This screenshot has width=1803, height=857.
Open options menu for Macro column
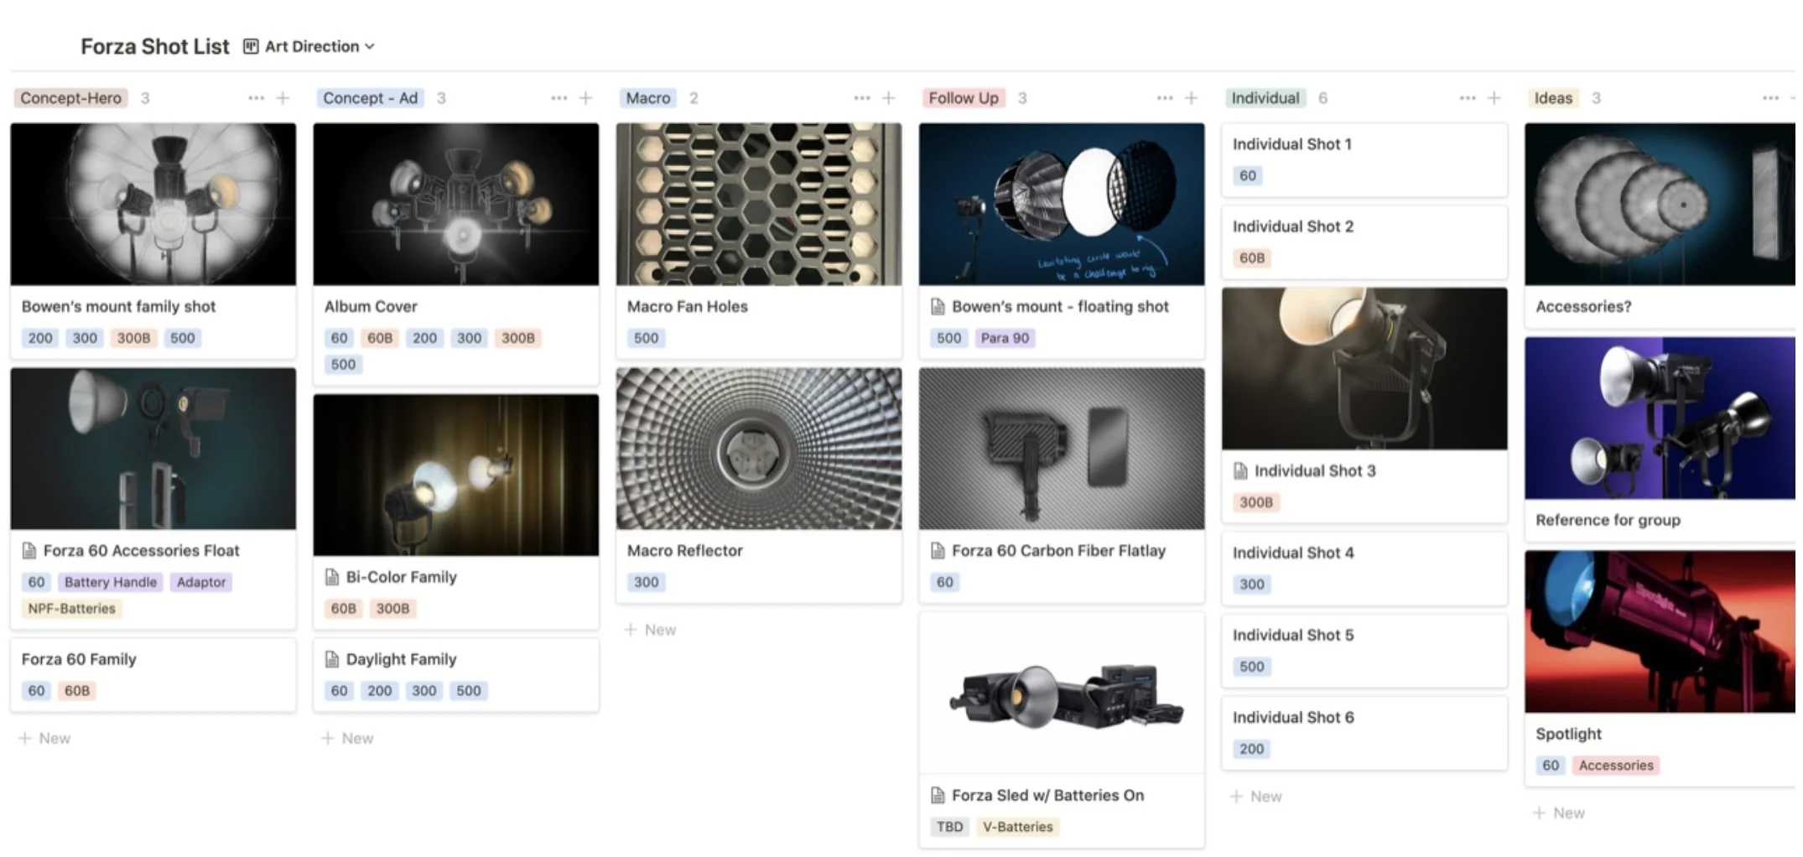(x=861, y=98)
